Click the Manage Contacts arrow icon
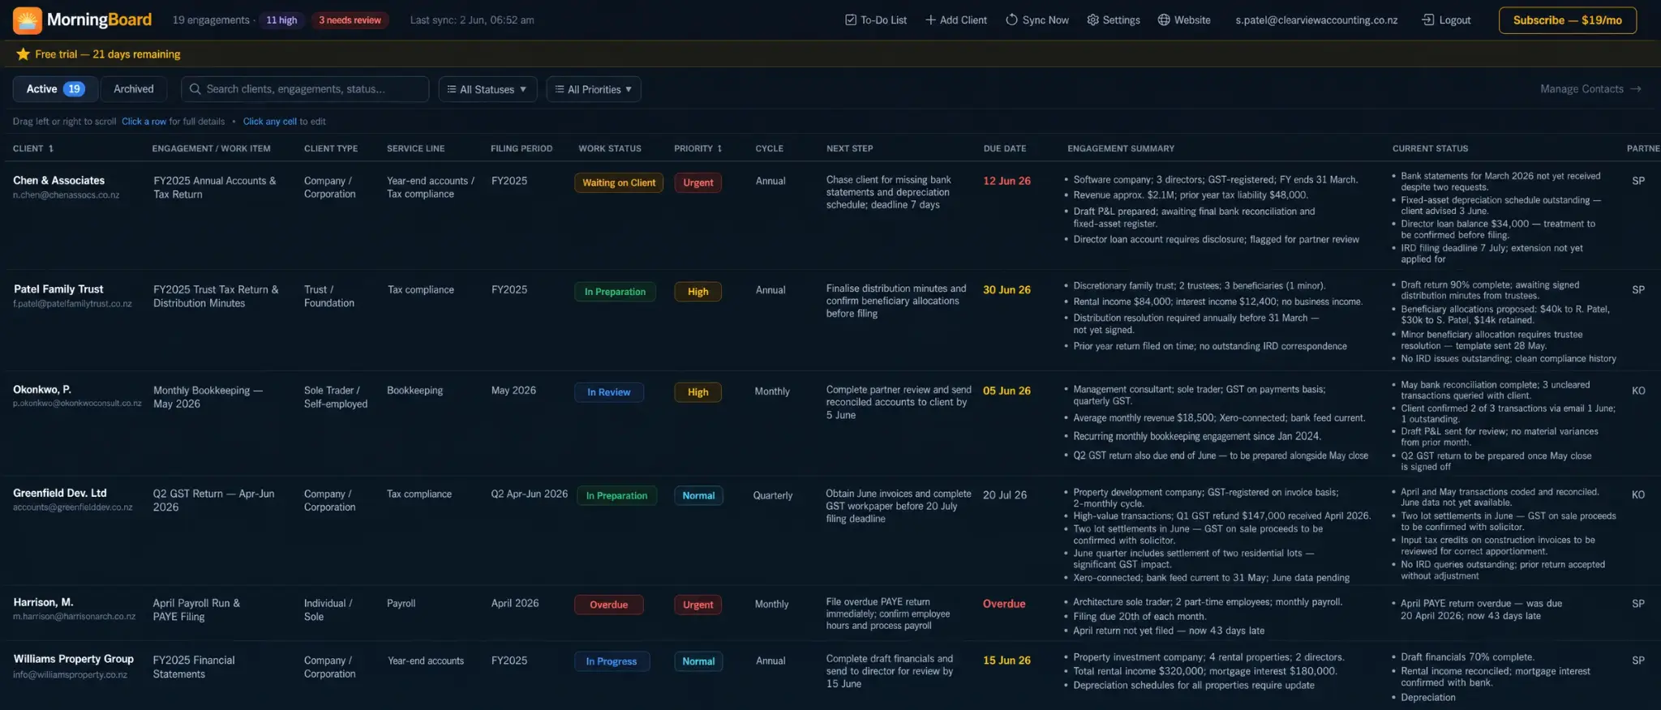Screen dimensions: 1661x710 click(x=1636, y=89)
